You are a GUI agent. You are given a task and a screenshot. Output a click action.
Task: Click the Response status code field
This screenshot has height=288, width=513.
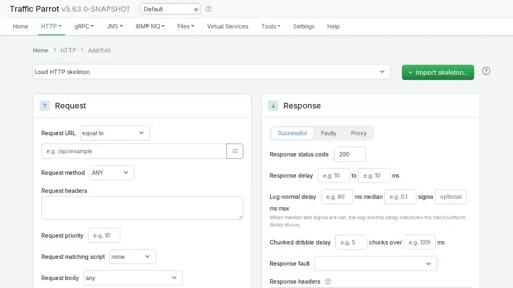coord(349,154)
